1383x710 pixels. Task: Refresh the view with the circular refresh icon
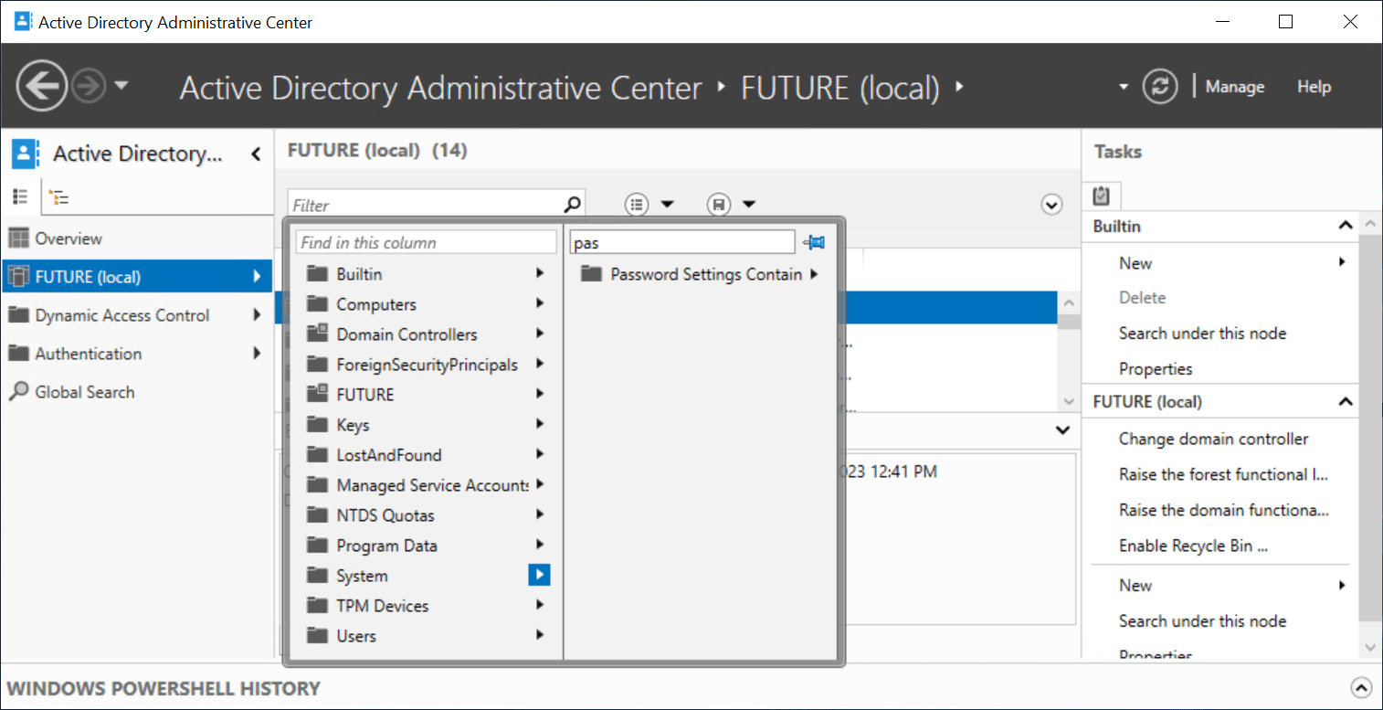[x=1159, y=86]
